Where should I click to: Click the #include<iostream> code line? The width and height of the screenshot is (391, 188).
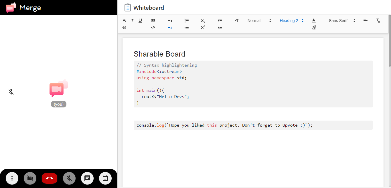point(159,71)
